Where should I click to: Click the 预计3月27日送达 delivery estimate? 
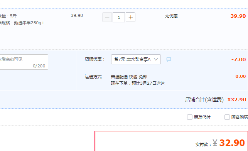pos(148,83)
